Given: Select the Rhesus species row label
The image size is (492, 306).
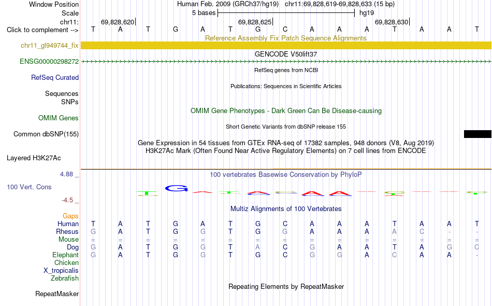Looking at the screenshot, I should pos(67,231).
